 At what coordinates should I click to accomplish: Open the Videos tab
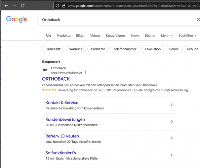[95, 36]
